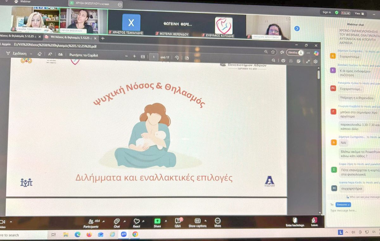Screen dimensions: 380x241
Task: Click the More options icon
Action: coord(218,221)
